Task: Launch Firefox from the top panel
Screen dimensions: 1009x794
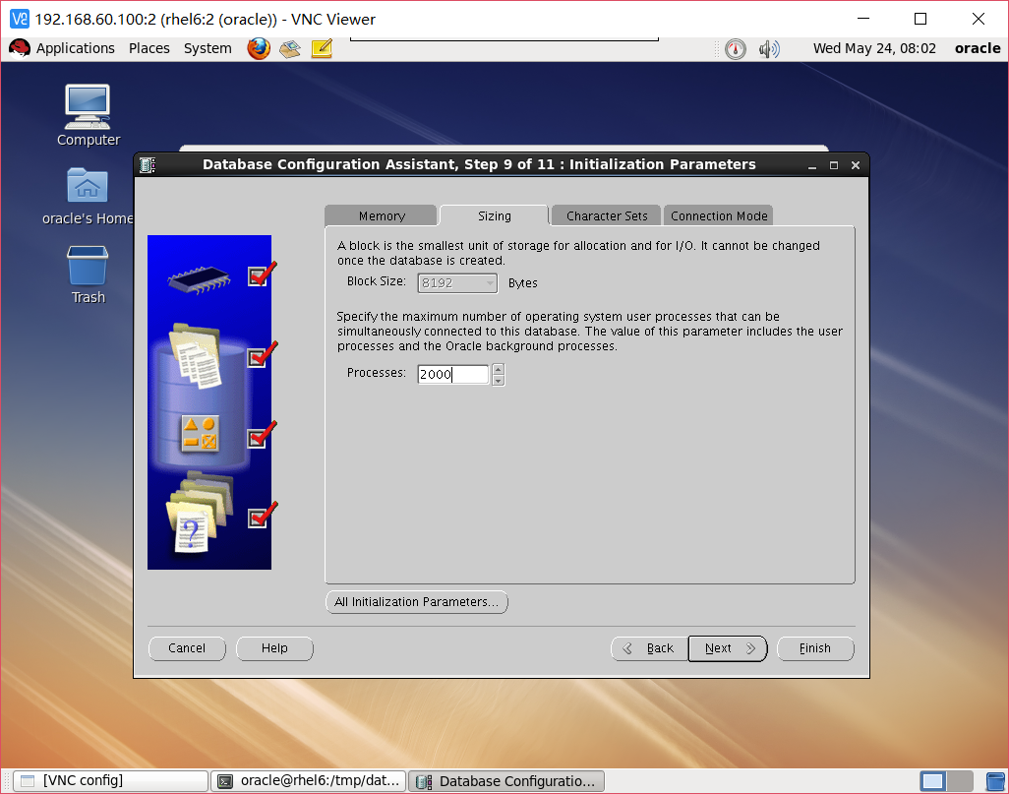Action: point(258,48)
